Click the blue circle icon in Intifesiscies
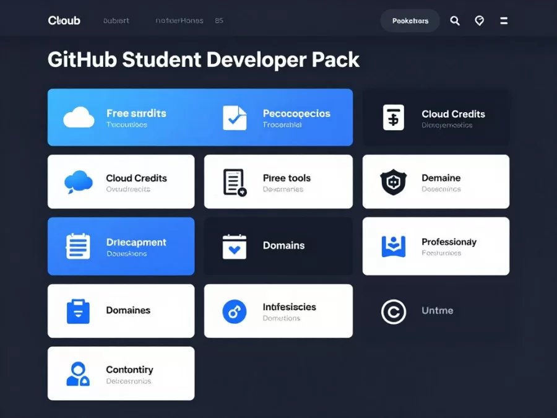This screenshot has height=418, width=557. [235, 311]
